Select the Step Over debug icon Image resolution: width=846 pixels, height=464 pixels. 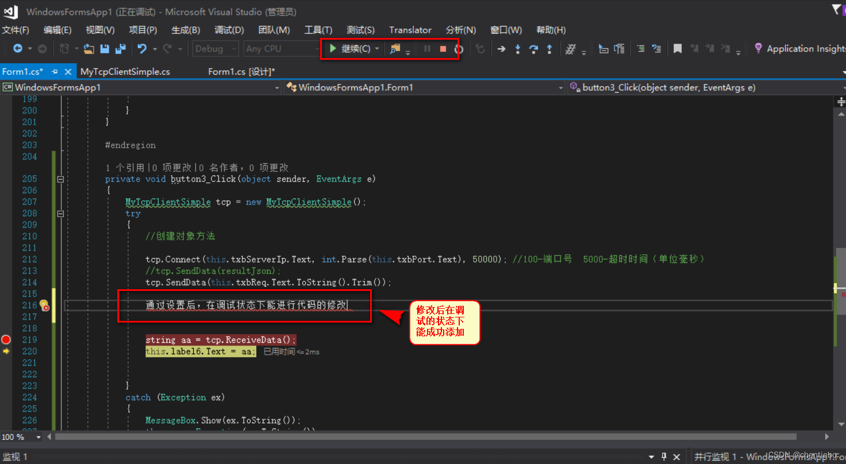pos(533,49)
